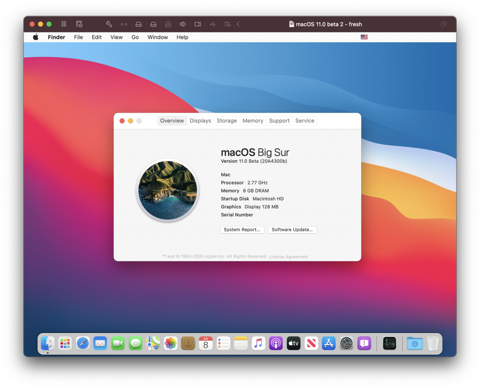Screen dimensions: 480x388
Task: Click the "Memory 8 GB DRAM" line
Action: tap(245, 190)
